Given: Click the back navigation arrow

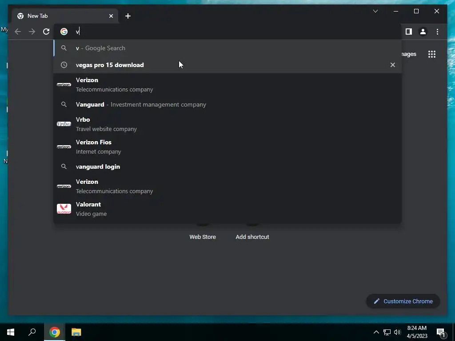Looking at the screenshot, I should 18,32.
